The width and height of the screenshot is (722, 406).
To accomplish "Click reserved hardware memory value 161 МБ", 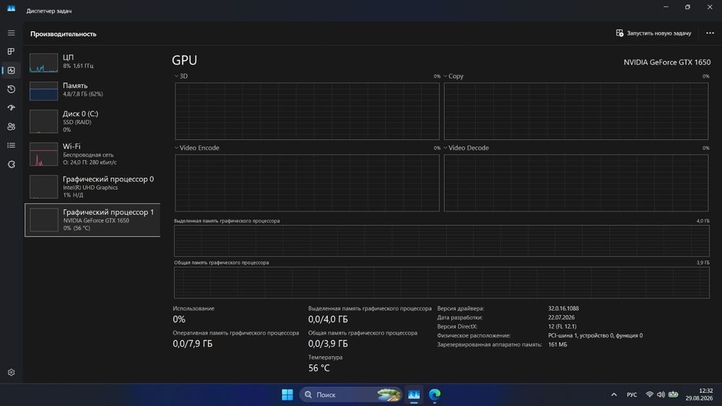I will pyautogui.click(x=557, y=345).
